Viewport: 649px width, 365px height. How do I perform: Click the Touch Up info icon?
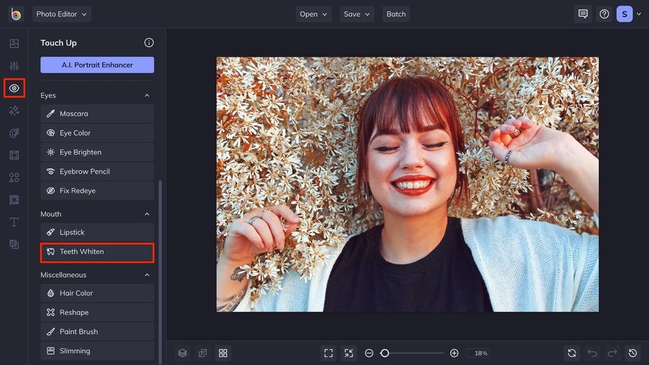pos(148,43)
